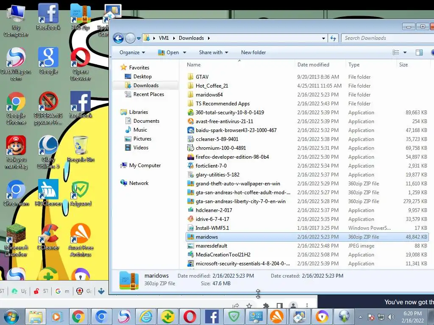Toggle the preview pane icon
This screenshot has height=325, width=434.
(x=419, y=52)
